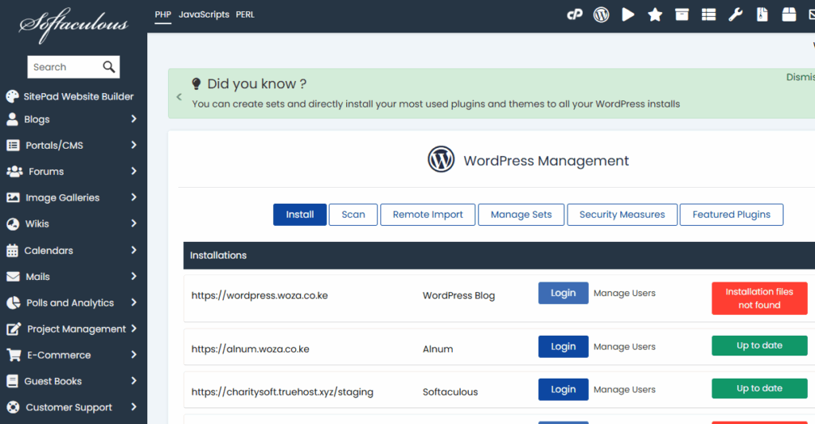Click the search magnifier icon
815x424 pixels.
[x=108, y=67]
